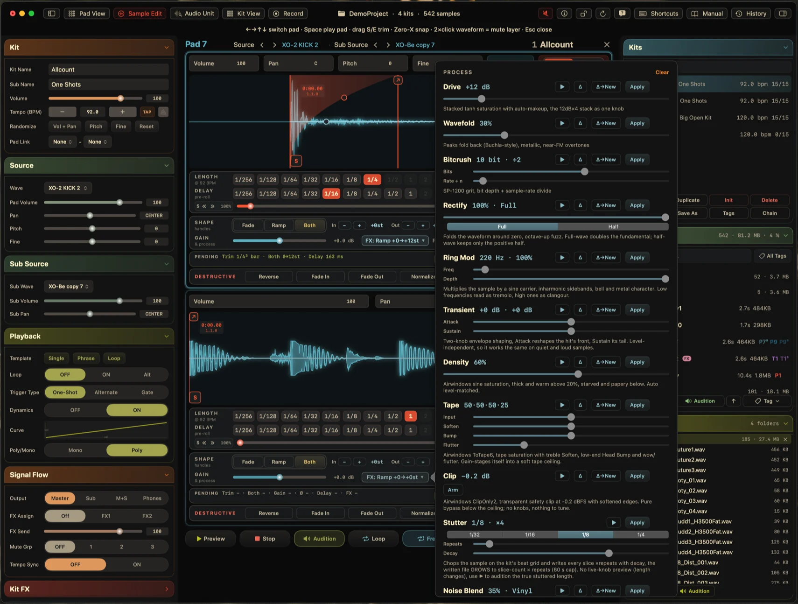Image resolution: width=798 pixels, height=604 pixels.
Task: Click the unlock padlock icon
Action: coord(583,14)
